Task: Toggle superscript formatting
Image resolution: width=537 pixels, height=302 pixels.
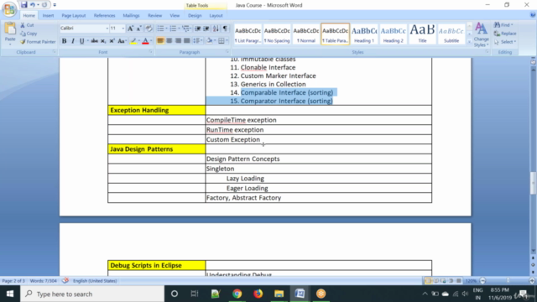Action: (112, 41)
